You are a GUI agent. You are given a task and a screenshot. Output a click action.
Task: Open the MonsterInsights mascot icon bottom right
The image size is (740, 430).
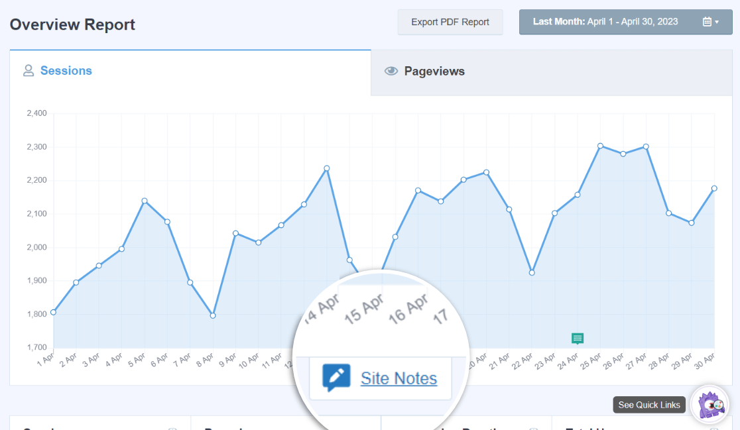[x=709, y=405]
